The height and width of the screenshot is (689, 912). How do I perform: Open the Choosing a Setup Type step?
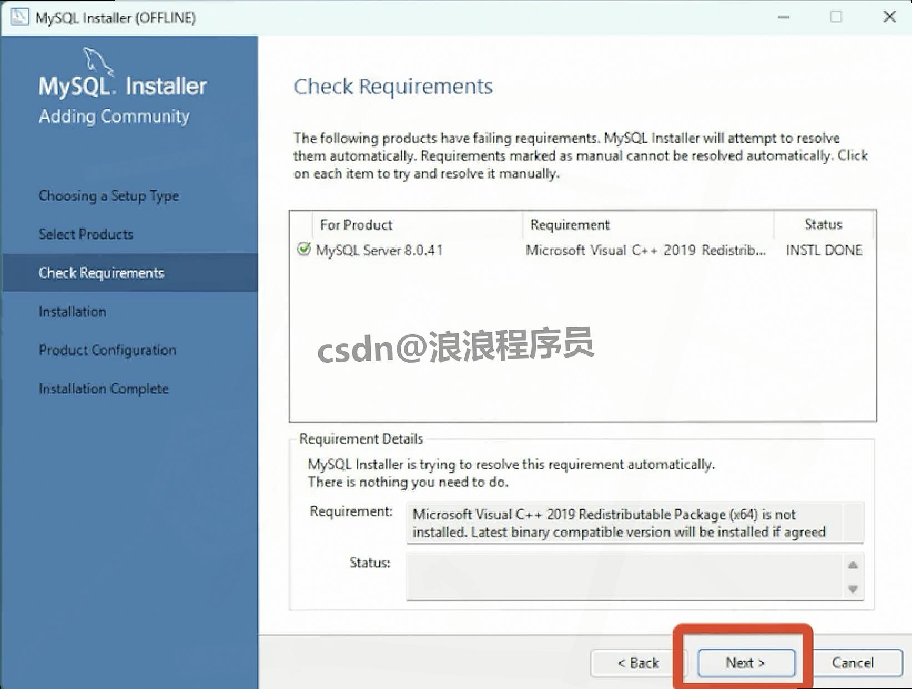click(109, 196)
